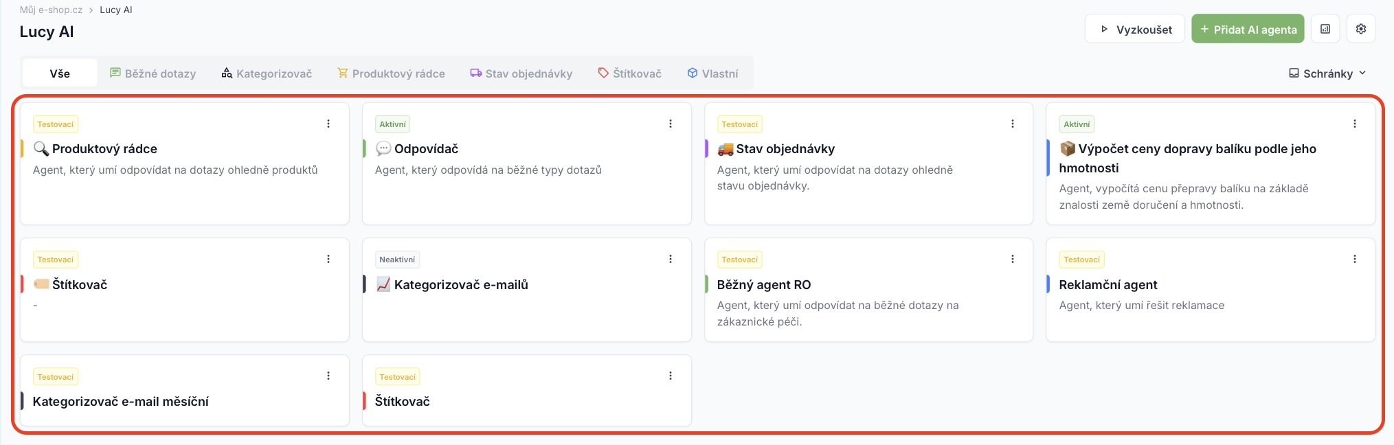The height and width of the screenshot is (445, 1394).
Task: Open three-dot menu on Reklamační agent card
Action: point(1355,259)
